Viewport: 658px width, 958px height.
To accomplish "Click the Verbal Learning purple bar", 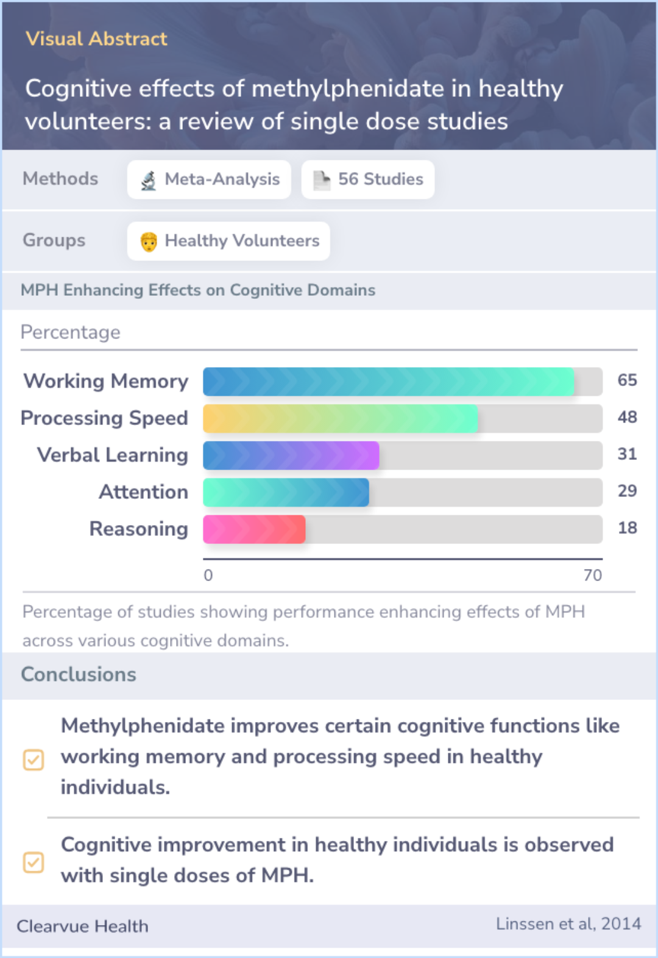I will tap(291, 456).
